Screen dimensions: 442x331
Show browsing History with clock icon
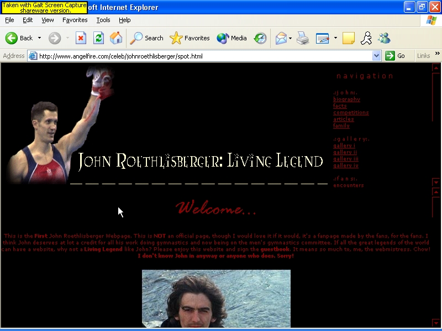coord(260,38)
